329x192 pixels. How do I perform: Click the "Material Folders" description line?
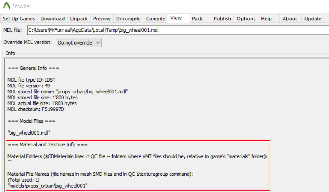click(x=137, y=157)
